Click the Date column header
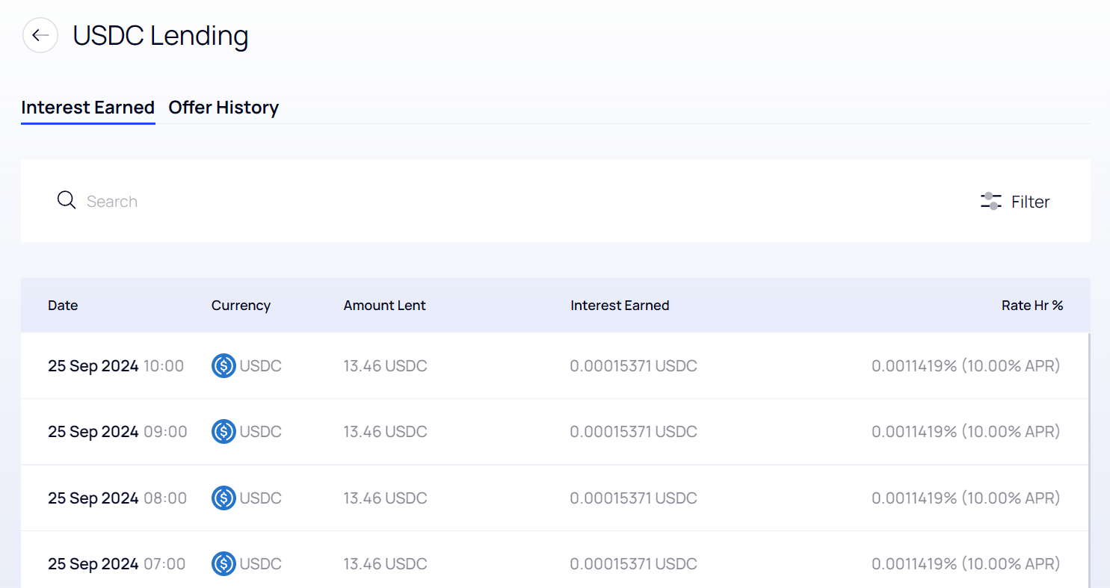 coord(63,305)
